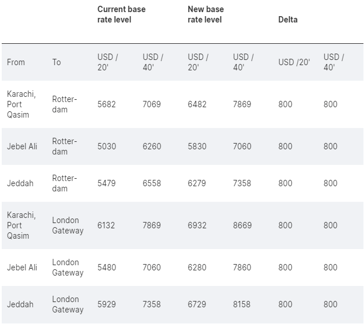Image resolution: width=364 pixels, height=324 pixels.
Task: Select the 8669 new rate value
Action: [242, 225]
